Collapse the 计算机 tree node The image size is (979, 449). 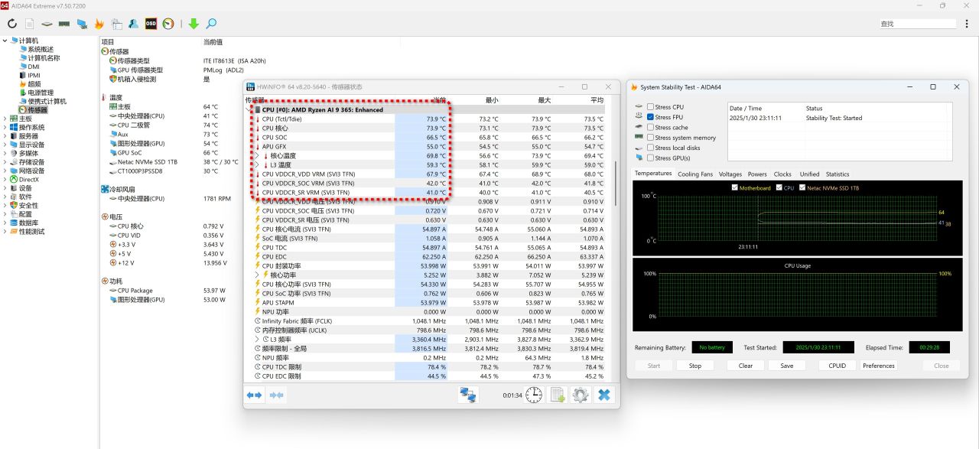tap(5, 41)
